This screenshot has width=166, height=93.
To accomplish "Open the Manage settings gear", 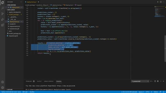I will pos(3,88).
